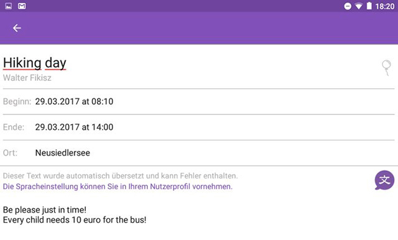The width and height of the screenshot is (398, 240).
Task: Open the image notification in status bar
Action: (8, 6)
